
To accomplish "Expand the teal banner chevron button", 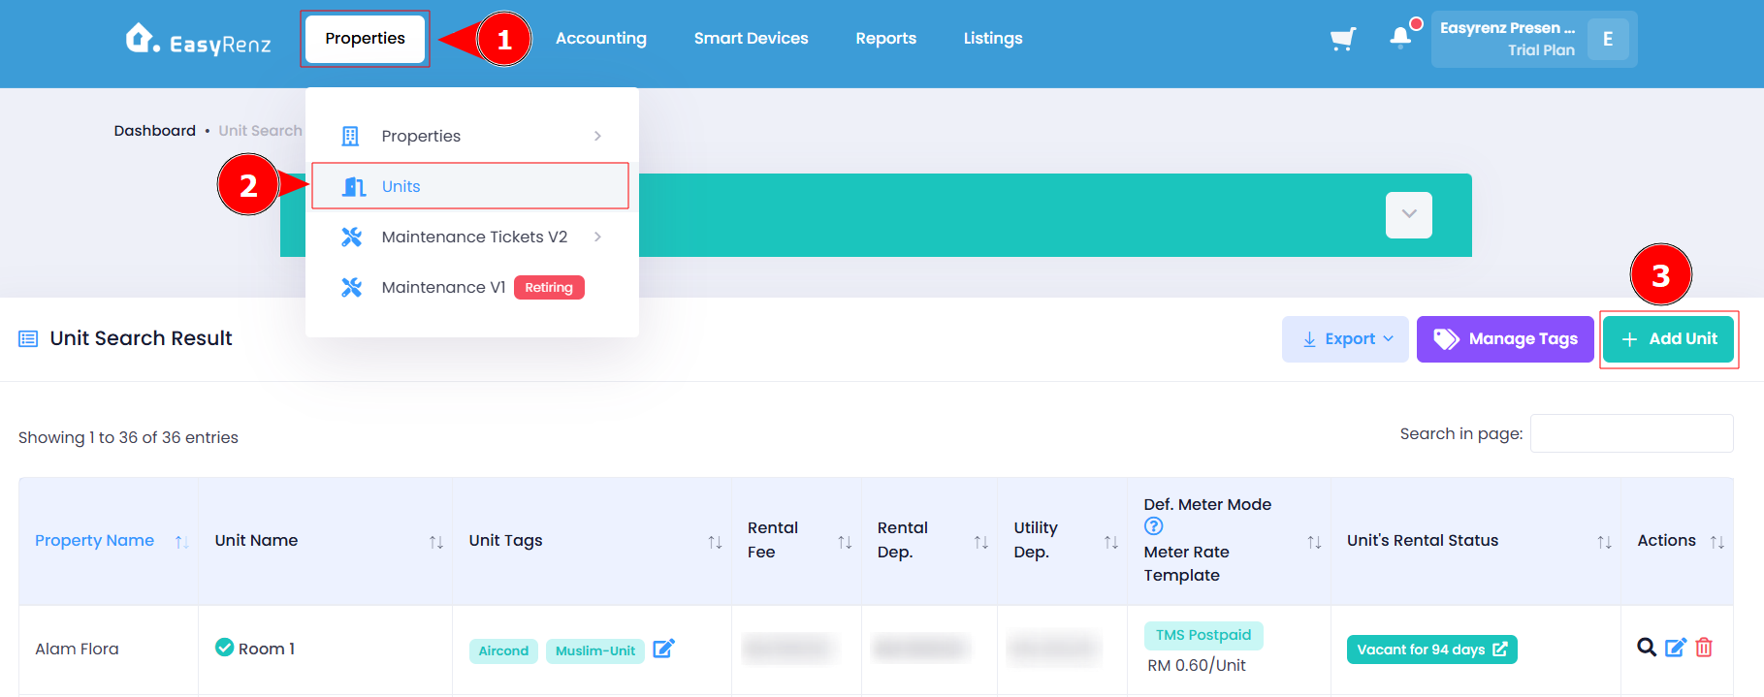I will pos(1408,215).
